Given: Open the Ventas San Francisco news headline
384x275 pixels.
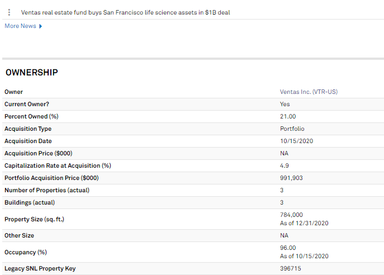Looking at the screenshot, I should pyautogui.click(x=125, y=12).
